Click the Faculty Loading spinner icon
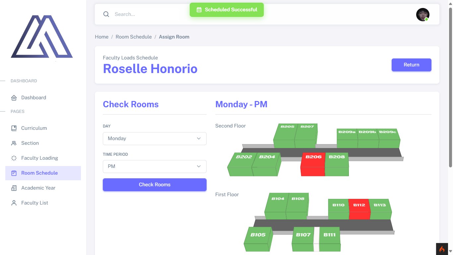Image resolution: width=453 pixels, height=255 pixels. click(14, 158)
